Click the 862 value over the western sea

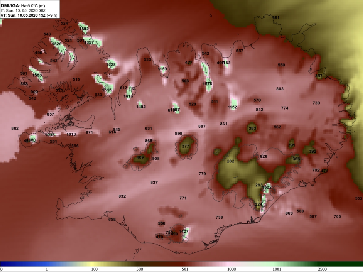point(15,128)
